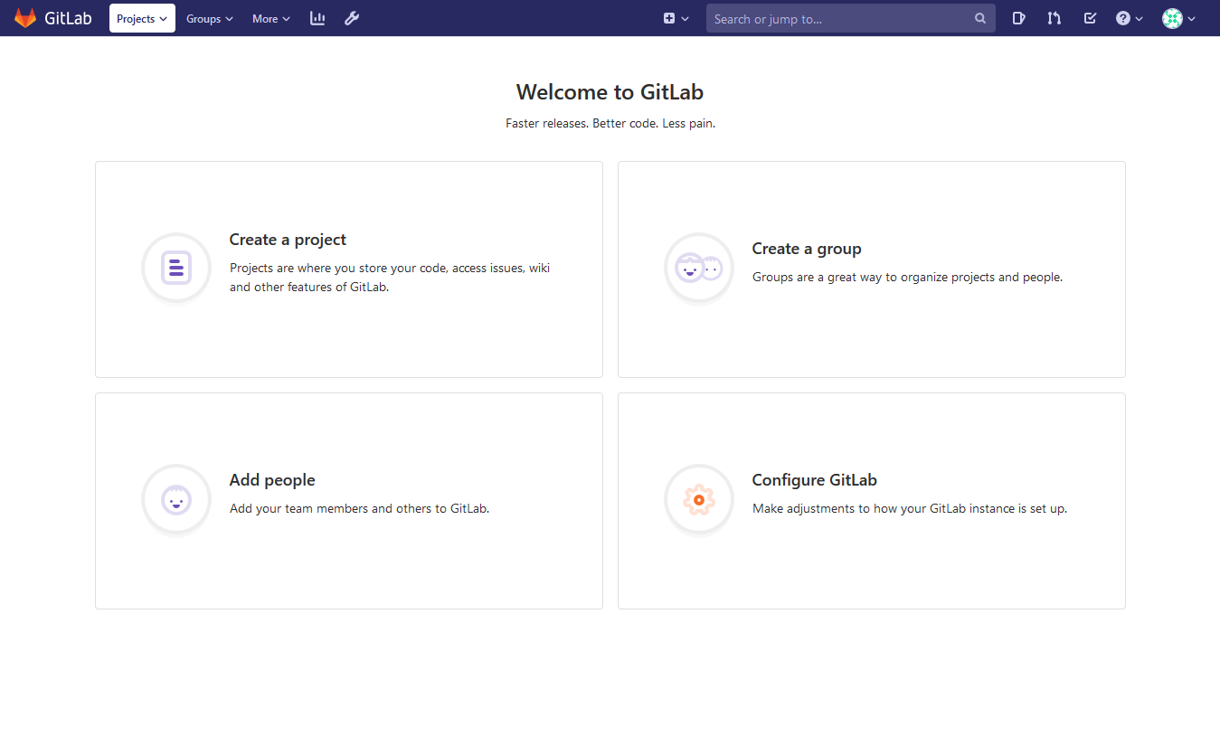Open the Projects menu

(x=141, y=17)
